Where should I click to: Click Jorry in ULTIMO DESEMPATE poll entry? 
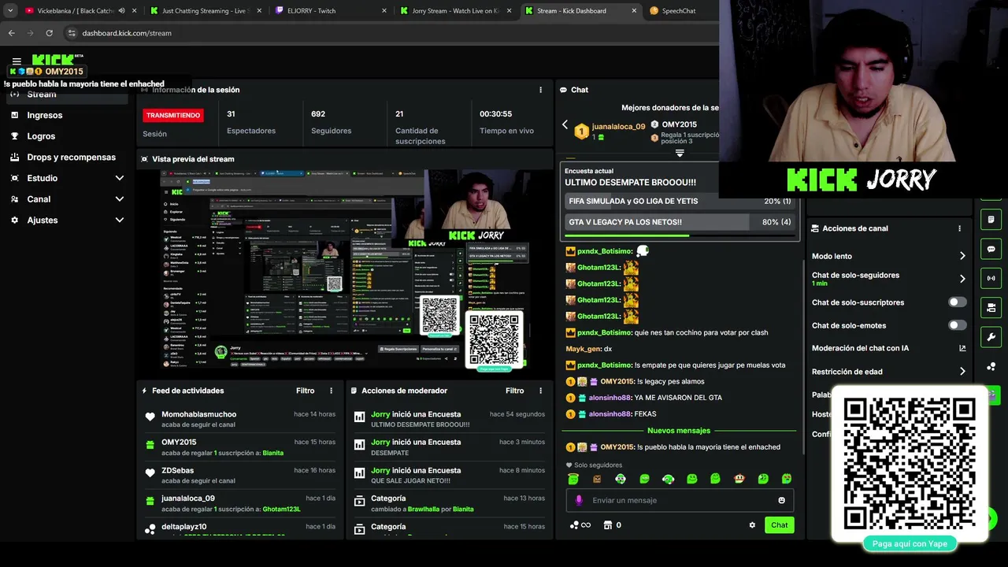380,414
